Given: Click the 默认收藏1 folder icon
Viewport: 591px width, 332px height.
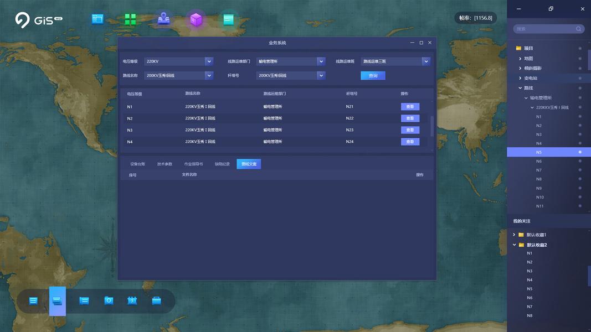Looking at the screenshot, I should 521,235.
